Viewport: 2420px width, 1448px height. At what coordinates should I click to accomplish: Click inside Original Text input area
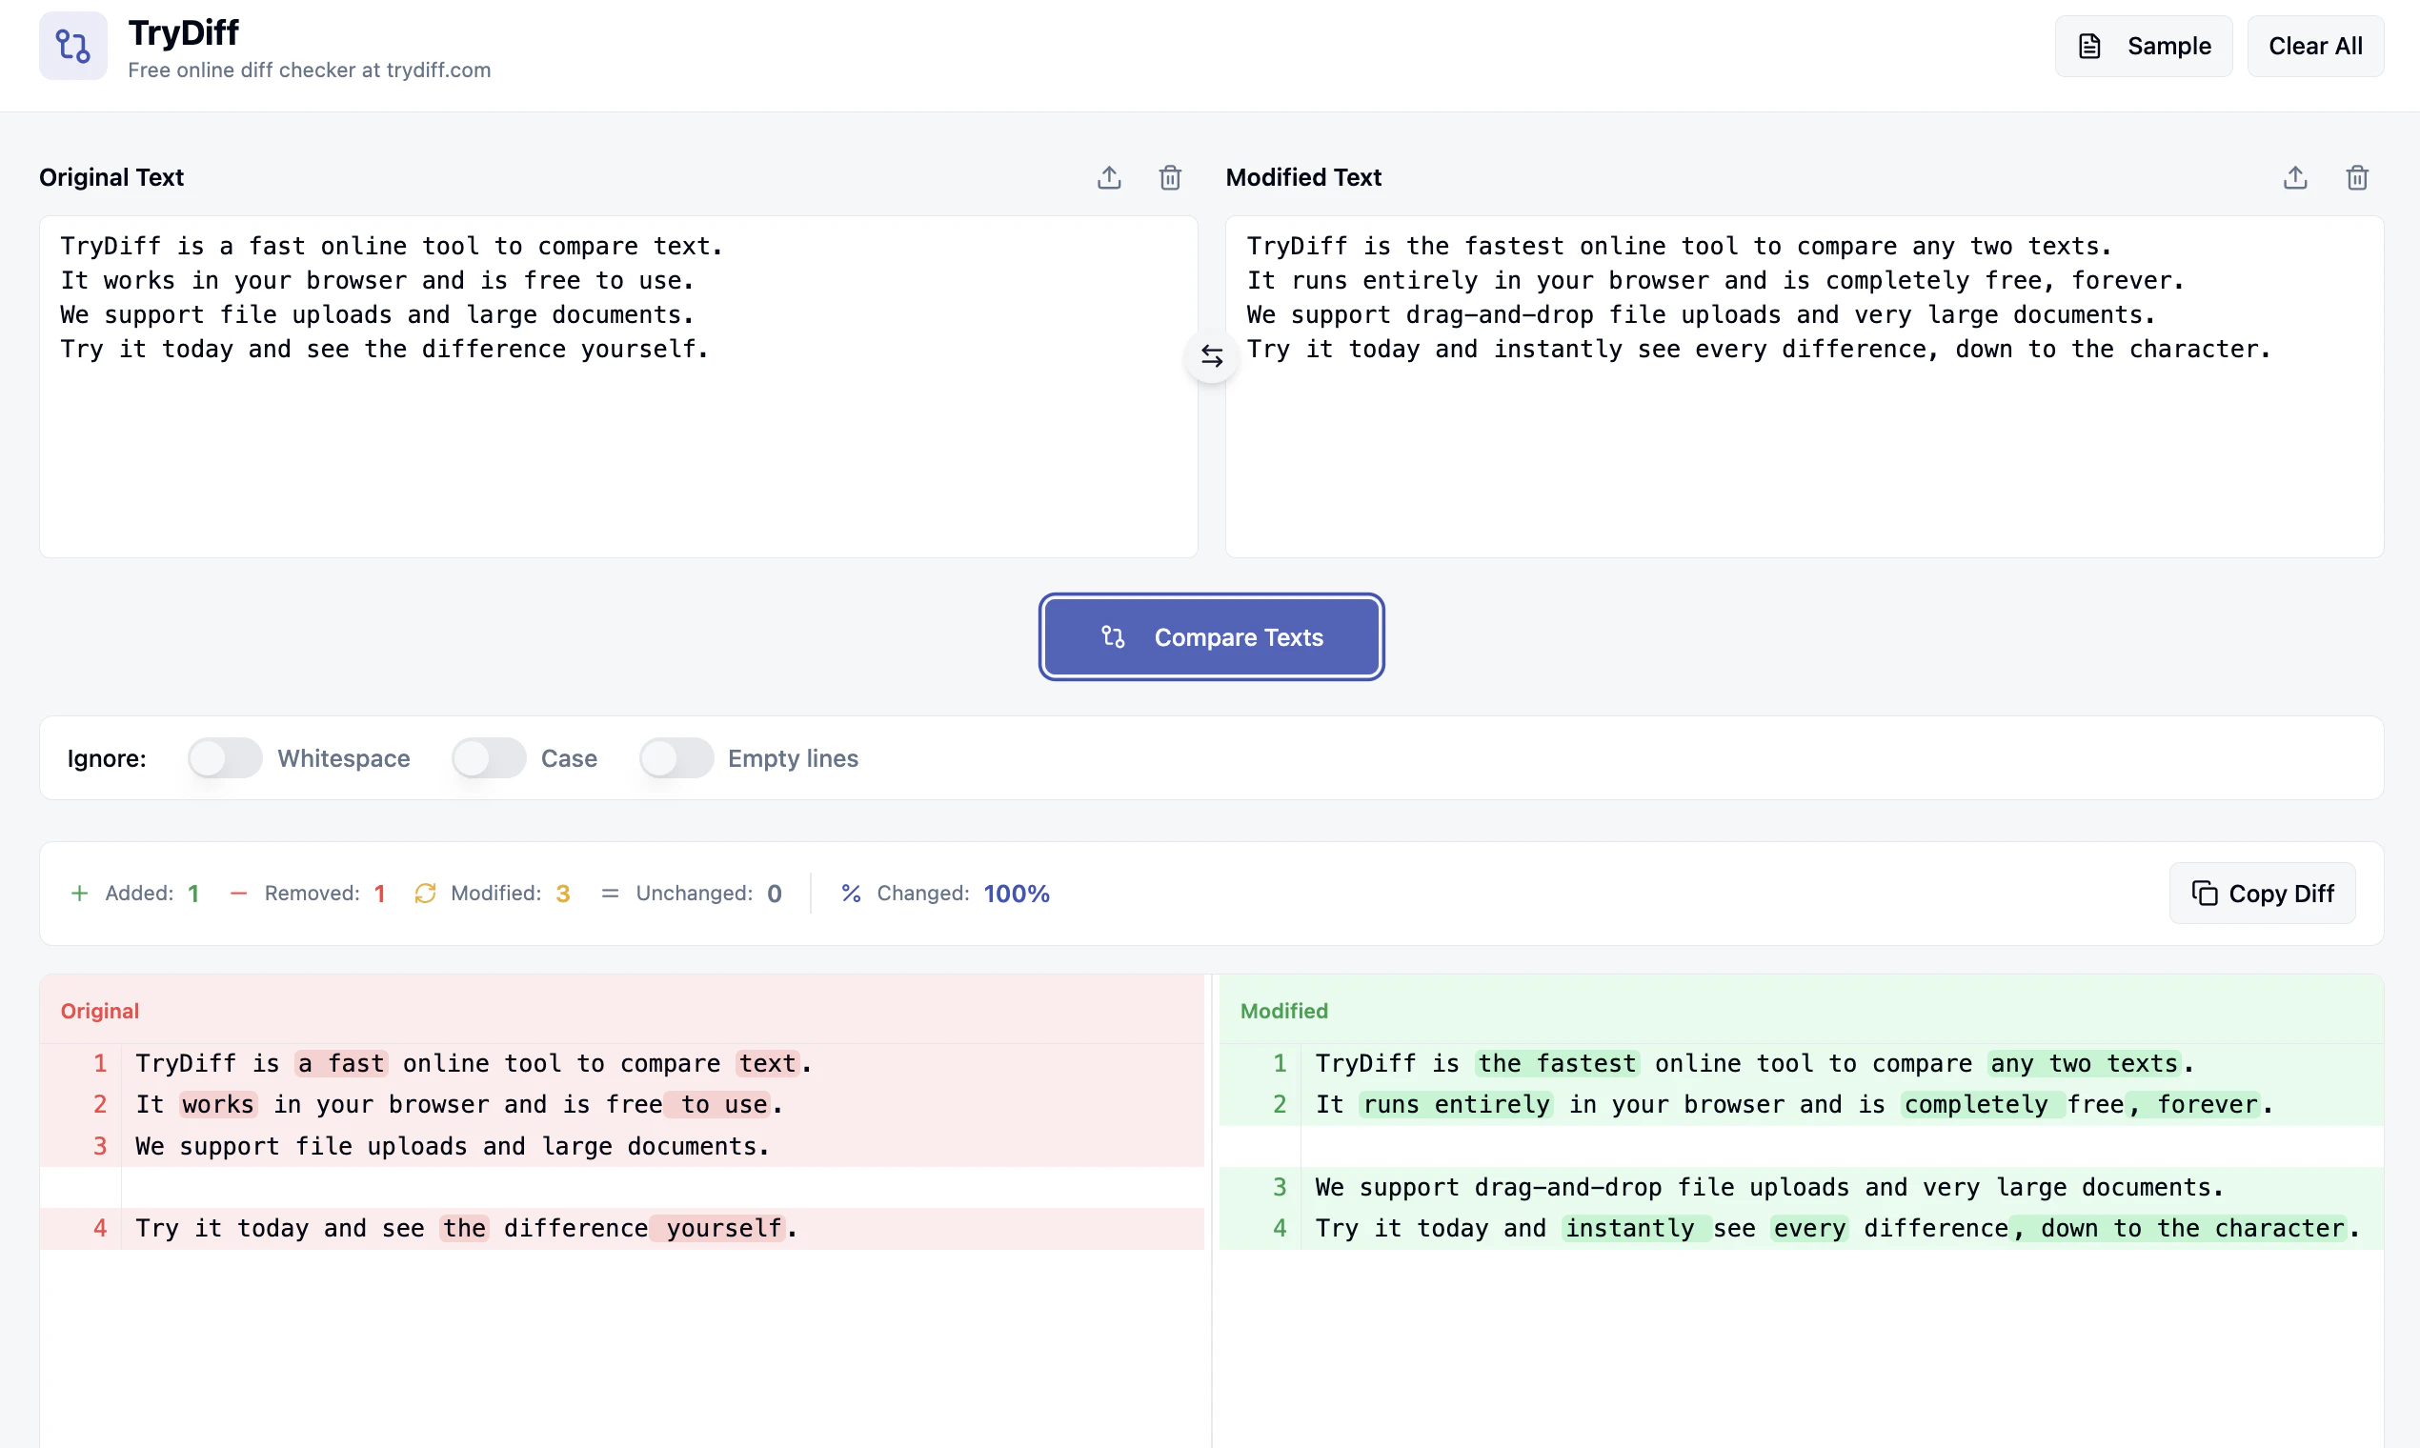tap(617, 449)
